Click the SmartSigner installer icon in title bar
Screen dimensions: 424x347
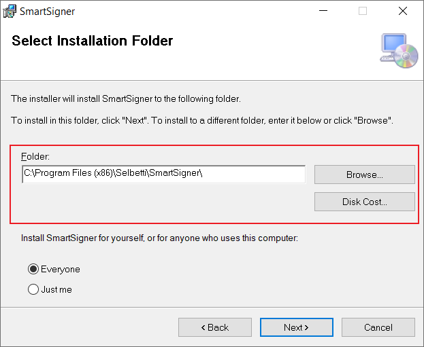[10, 11]
